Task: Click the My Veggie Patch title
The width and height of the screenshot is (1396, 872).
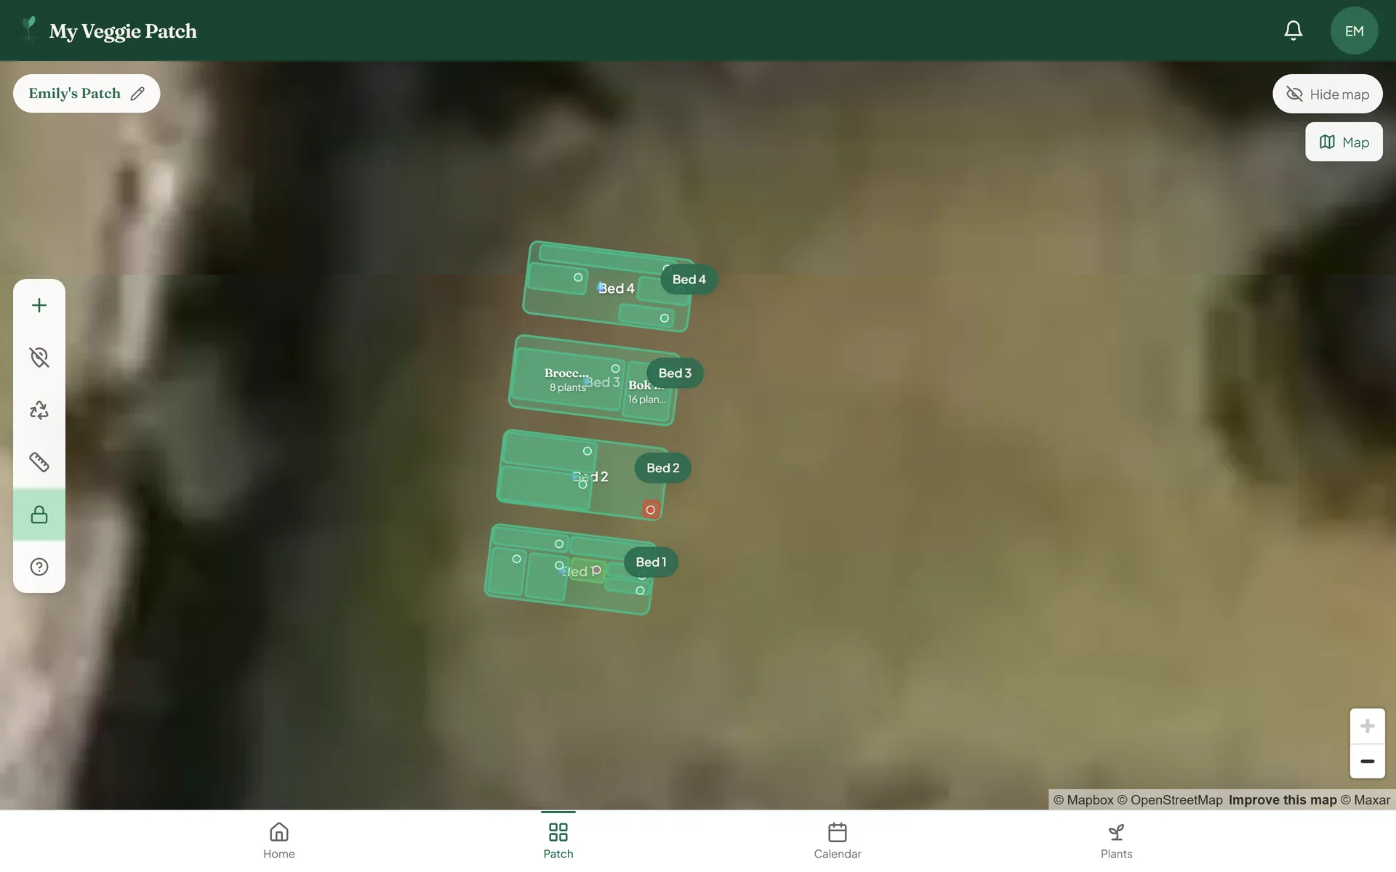Action: click(x=123, y=31)
